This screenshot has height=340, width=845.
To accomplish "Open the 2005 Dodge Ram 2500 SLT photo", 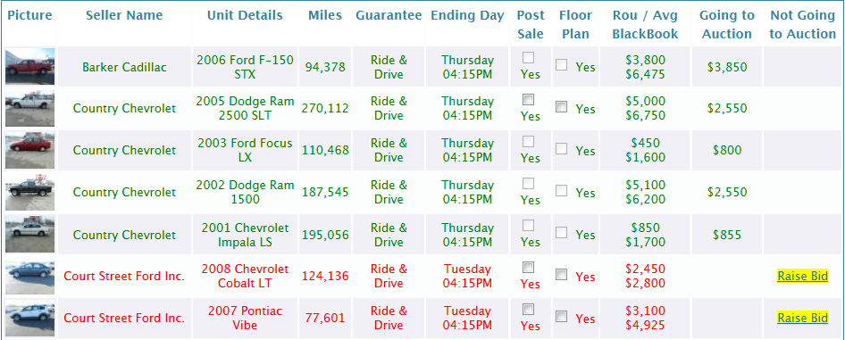I will point(30,109).
